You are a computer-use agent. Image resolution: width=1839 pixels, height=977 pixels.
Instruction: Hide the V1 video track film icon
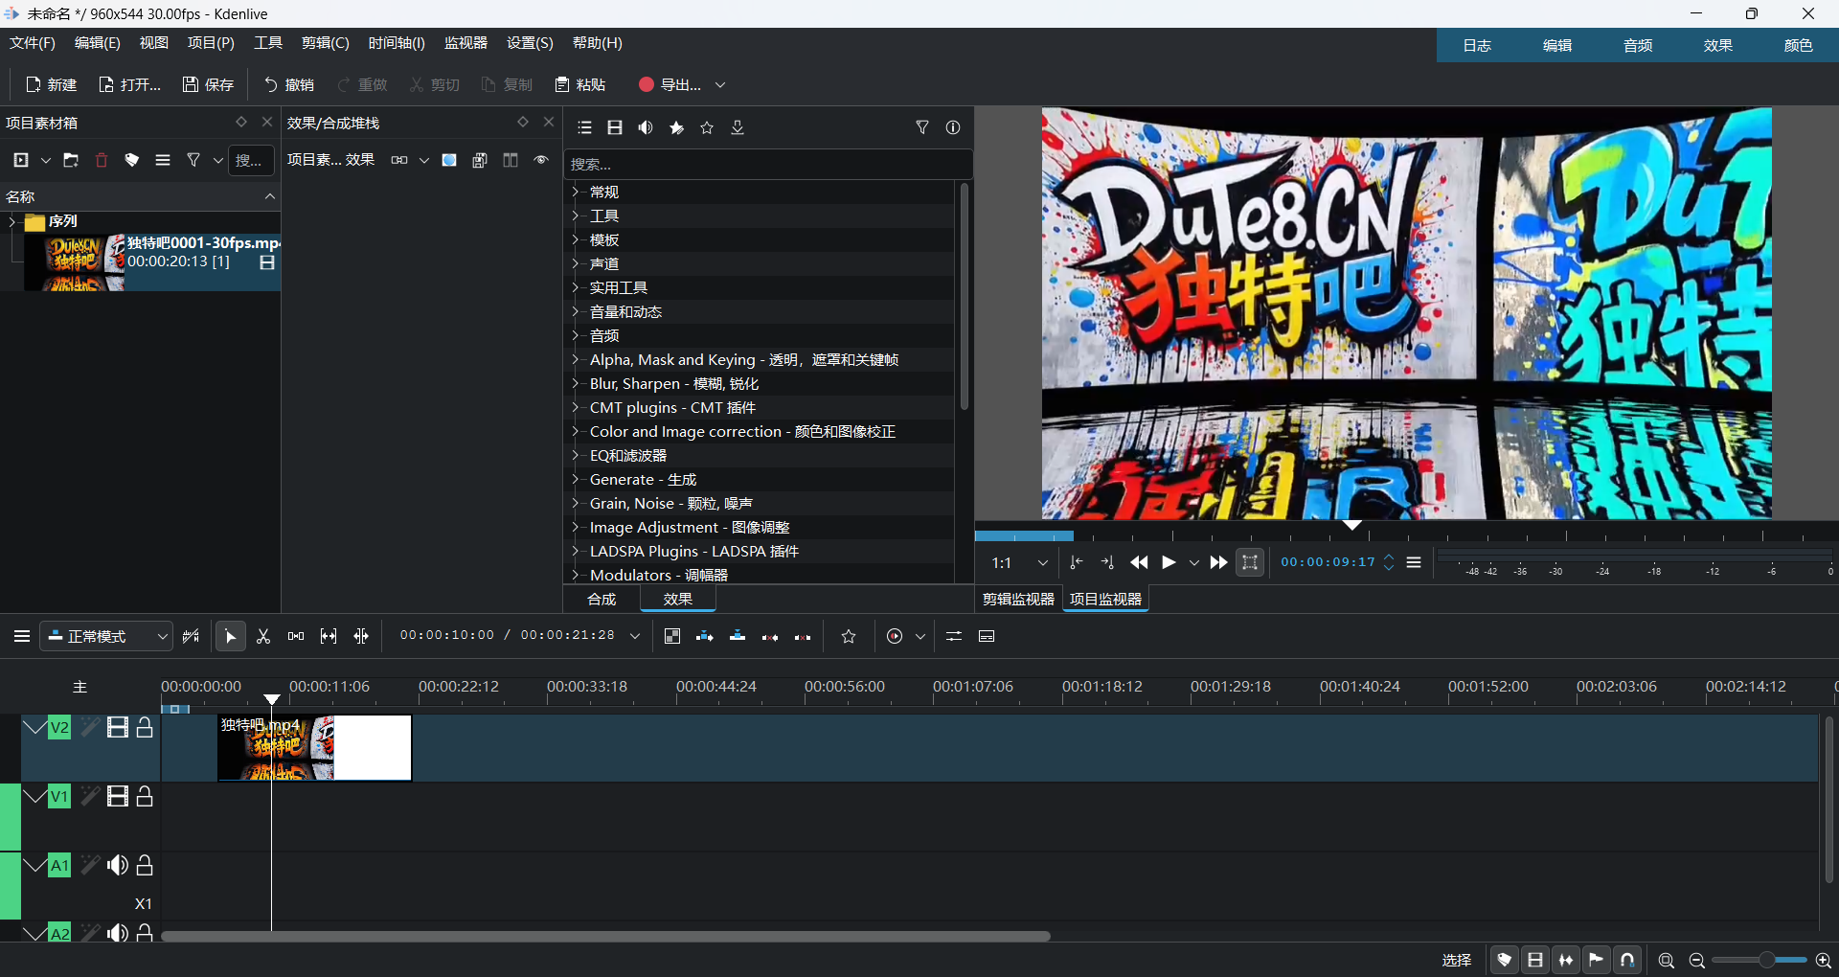[x=118, y=797]
